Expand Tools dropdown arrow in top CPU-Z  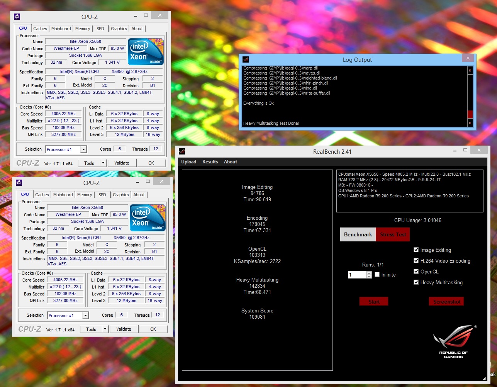(103, 163)
